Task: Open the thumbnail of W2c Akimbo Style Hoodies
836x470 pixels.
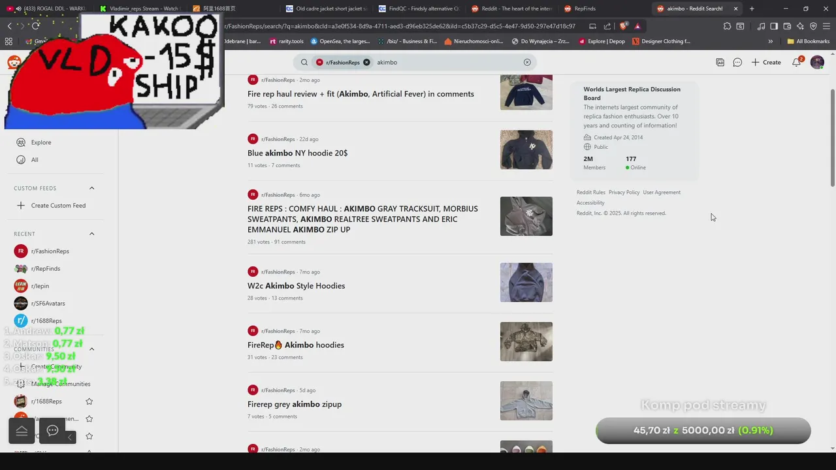Action: 526,283
